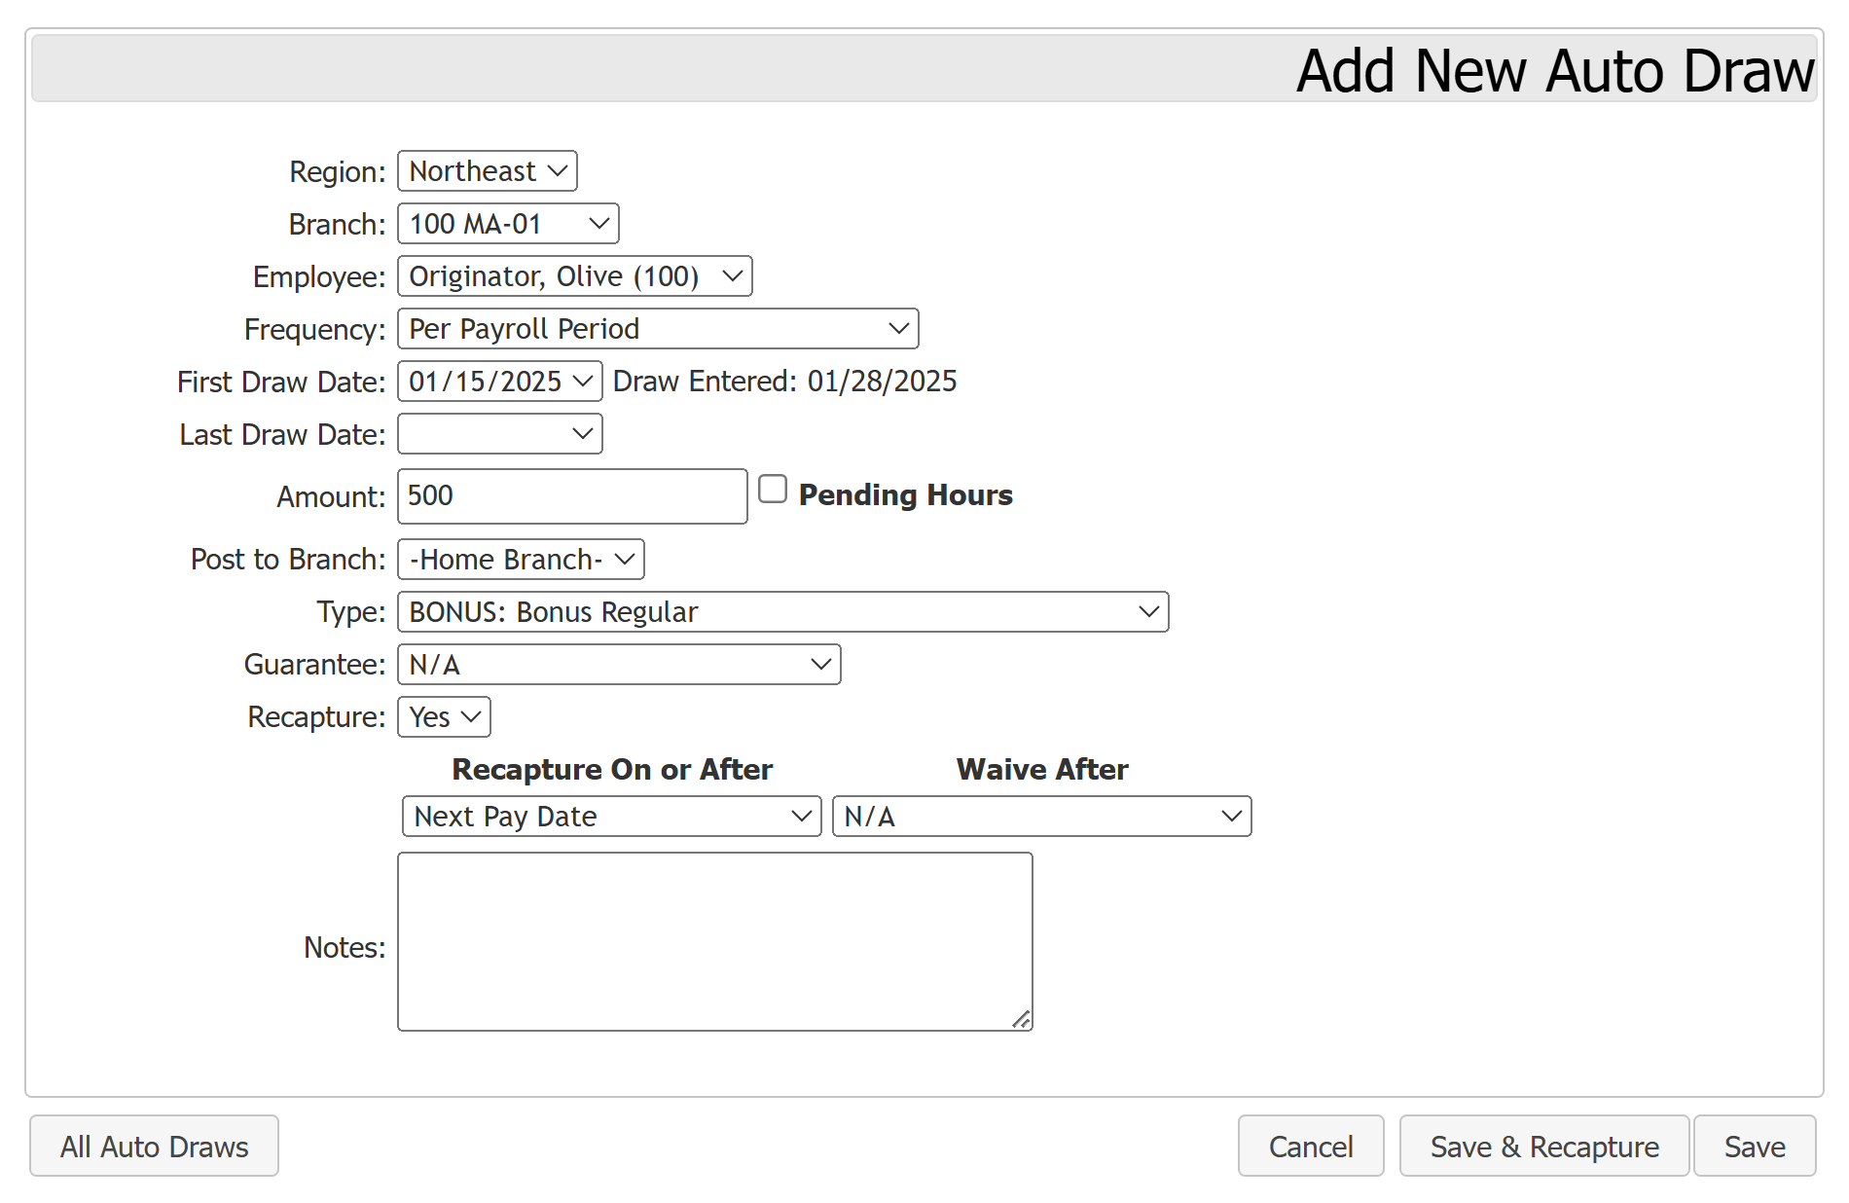Click the Amount: field label
This screenshot has height=1203, width=1849.
pyautogui.click(x=331, y=497)
